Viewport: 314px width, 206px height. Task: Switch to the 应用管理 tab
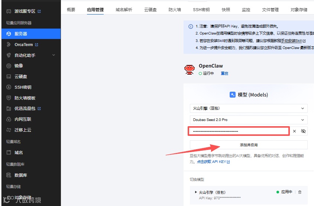click(96, 10)
